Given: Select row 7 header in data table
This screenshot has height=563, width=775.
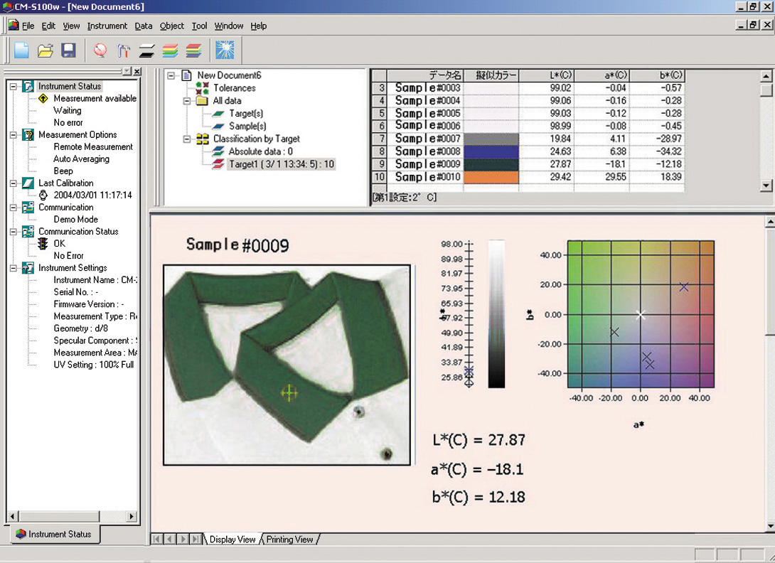Looking at the screenshot, I should pos(380,139).
